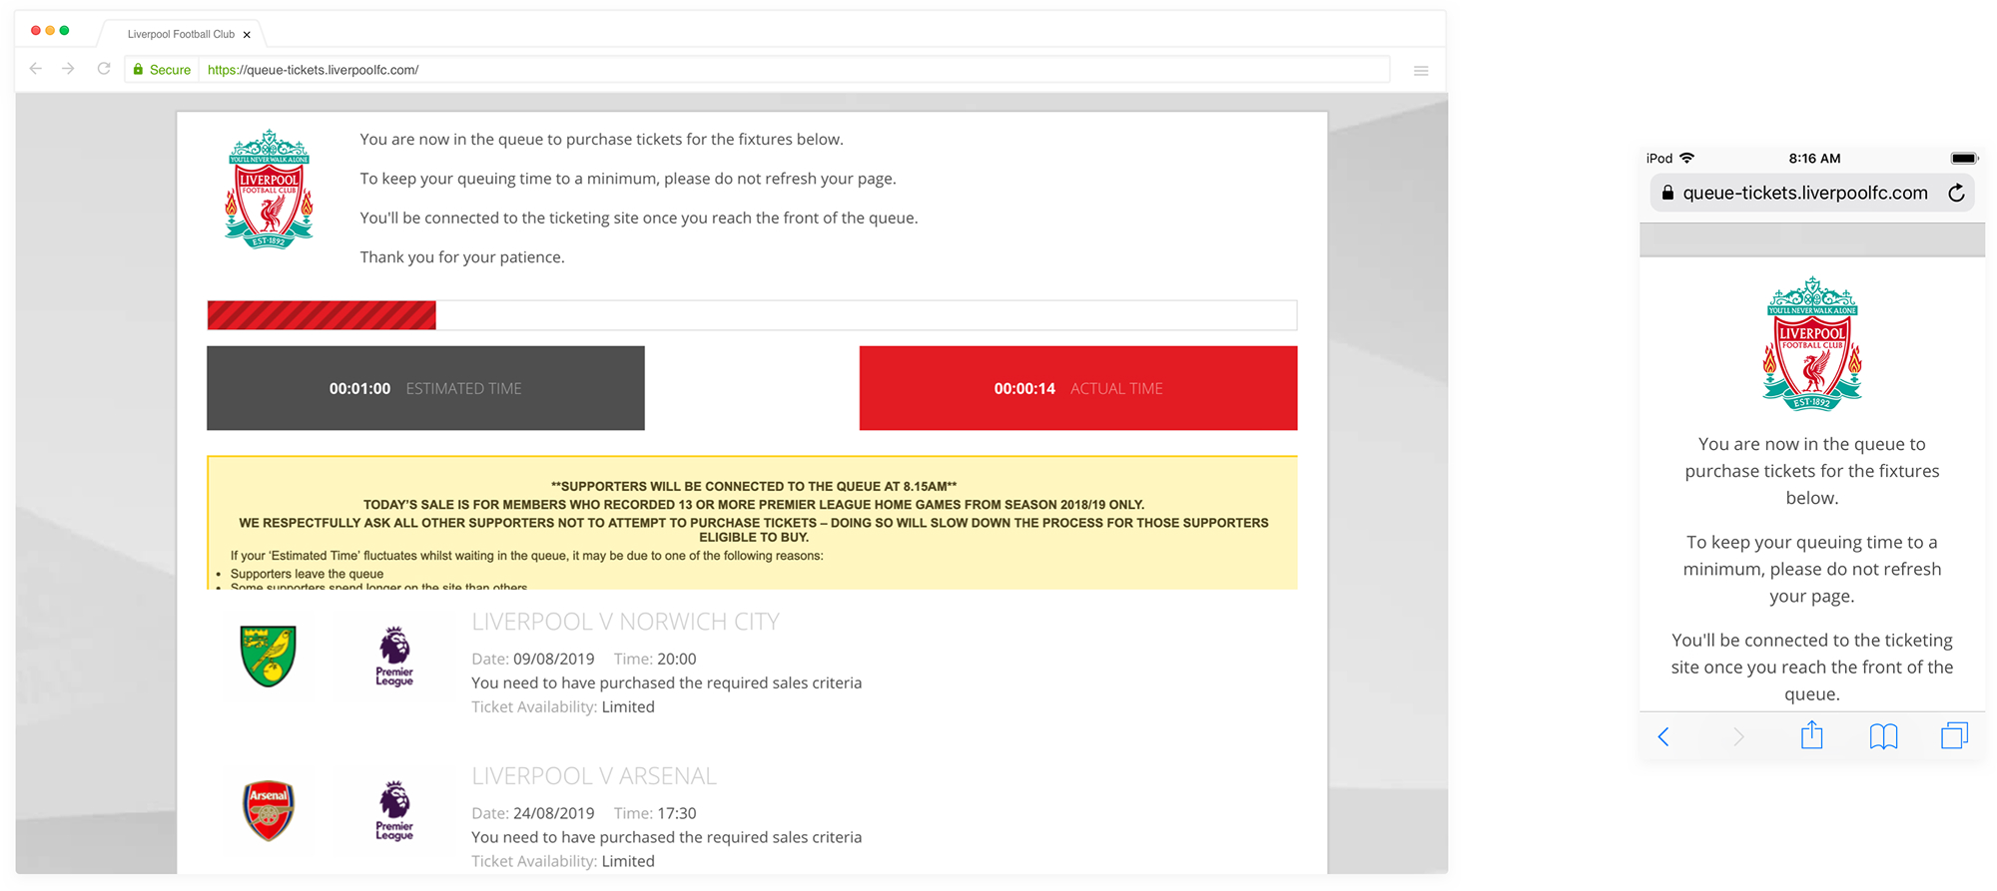This screenshot has height=891, width=1997.
Task: Click the browser forward arrow
Action: (x=68, y=69)
